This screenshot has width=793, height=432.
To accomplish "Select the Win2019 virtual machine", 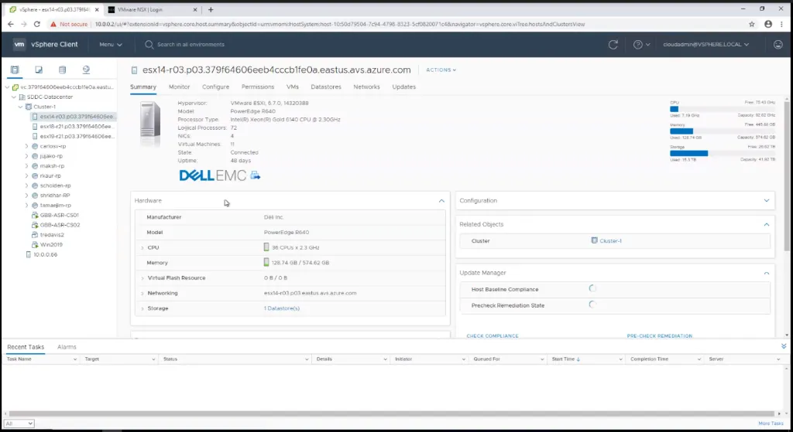I will pyautogui.click(x=51, y=244).
